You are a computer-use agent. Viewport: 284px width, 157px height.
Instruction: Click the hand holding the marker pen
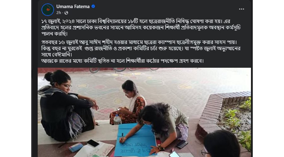(x=123, y=140)
